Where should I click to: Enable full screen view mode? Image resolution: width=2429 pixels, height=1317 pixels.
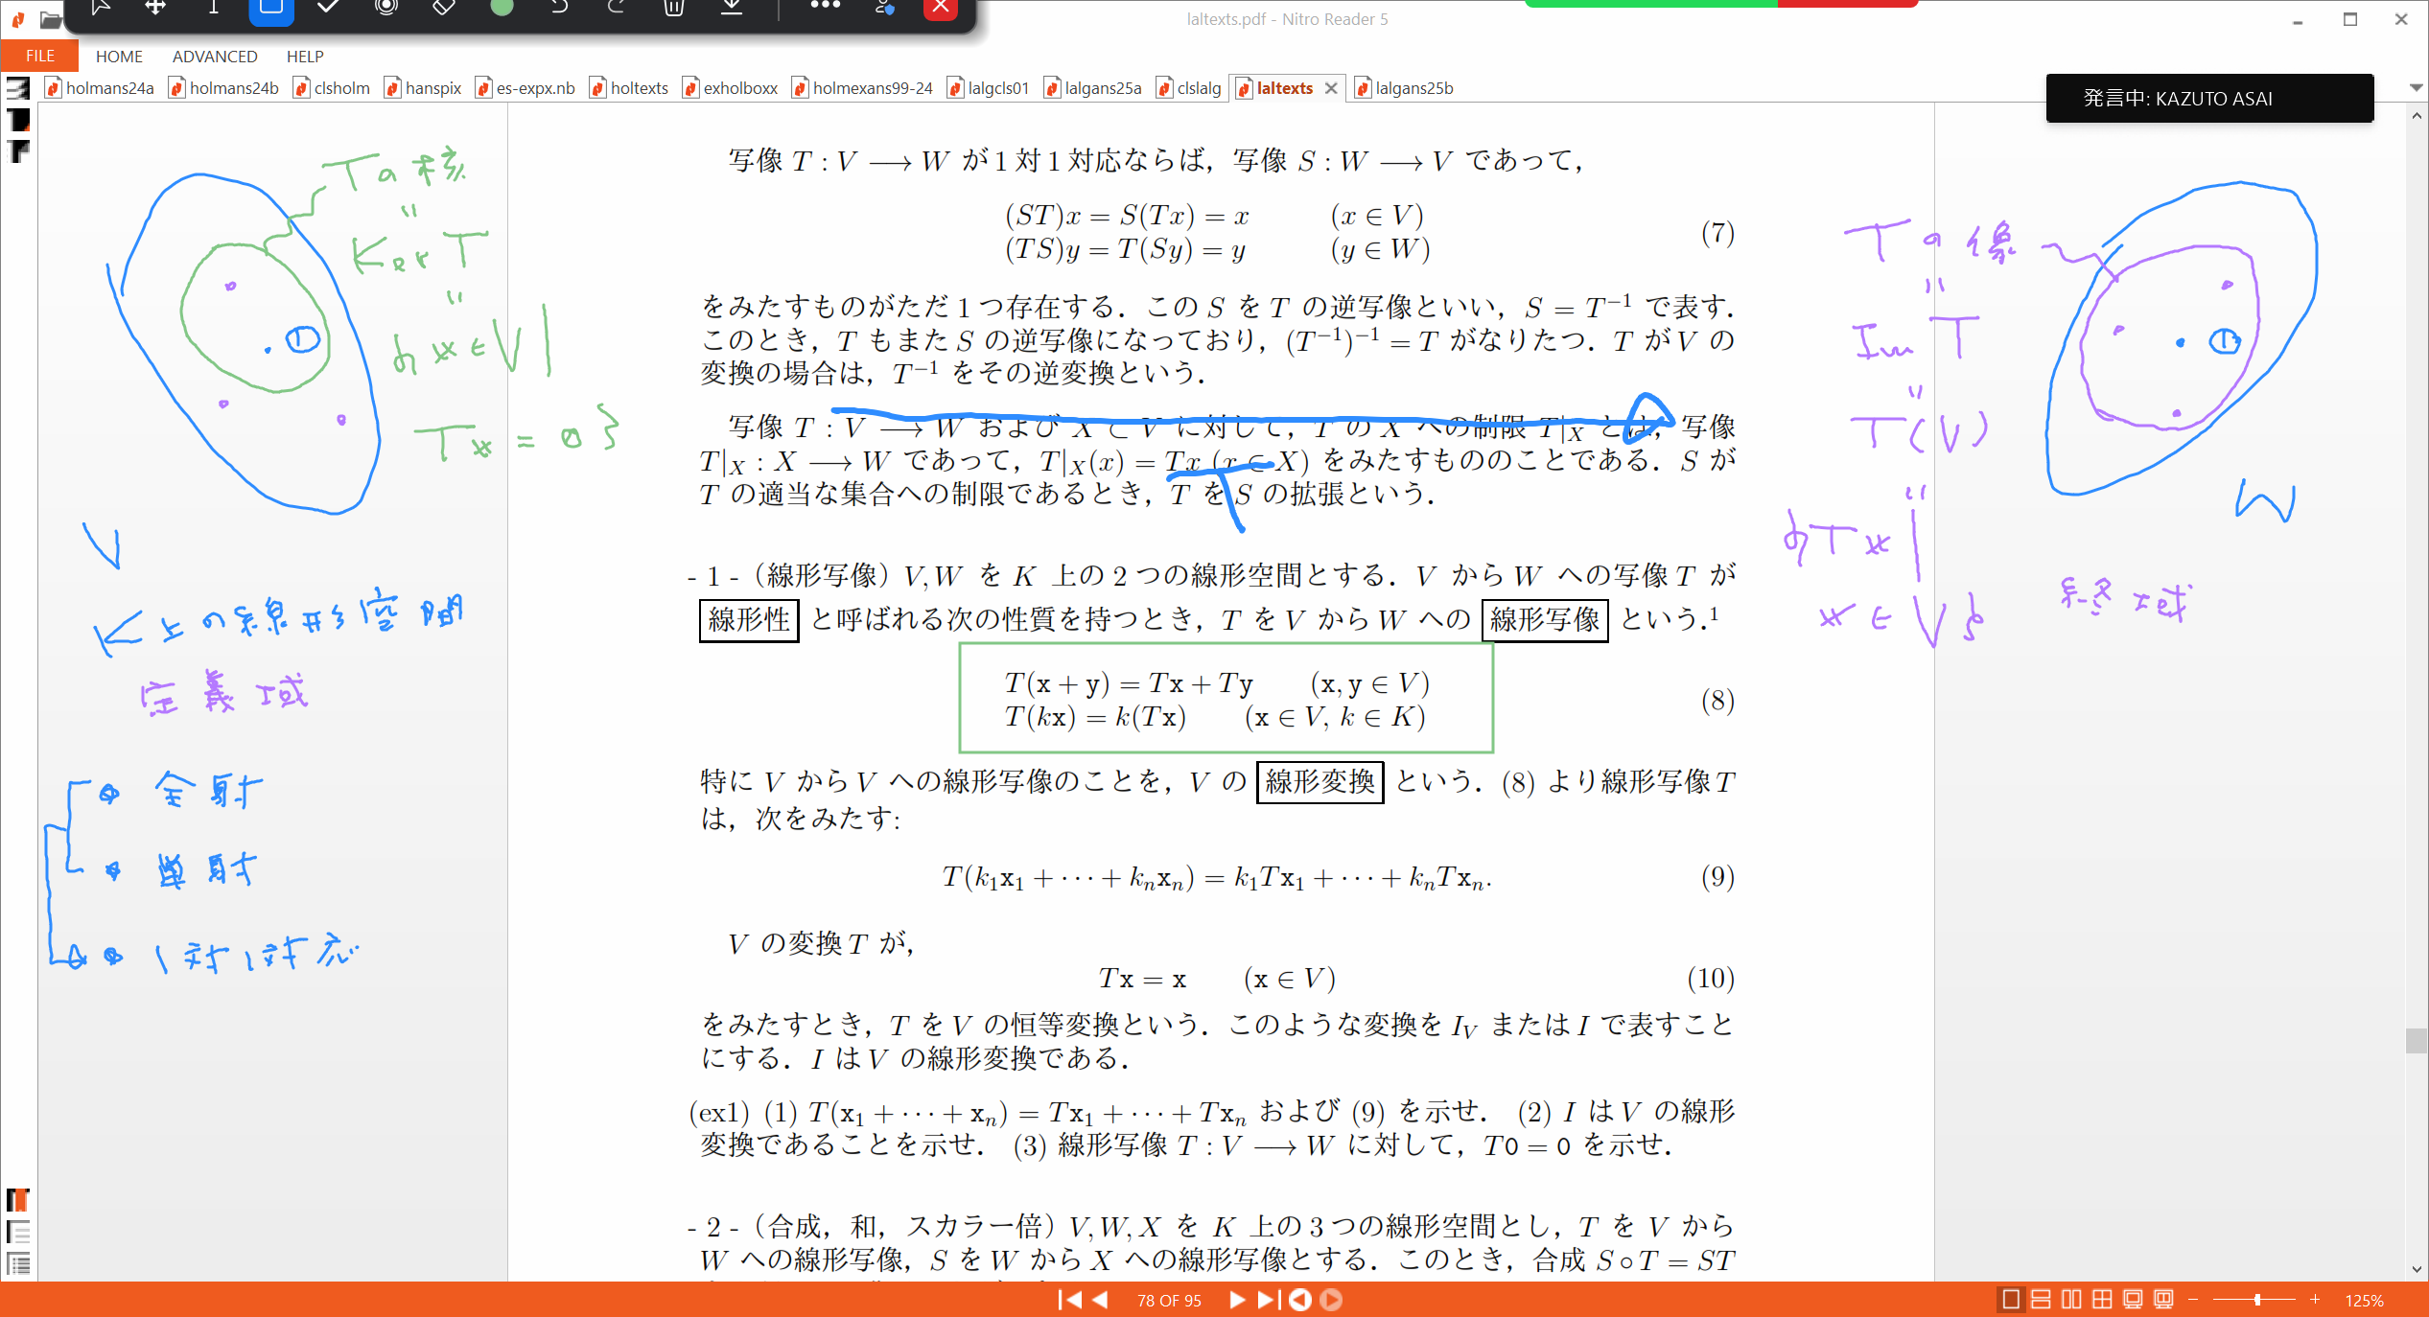pos(2133,1300)
